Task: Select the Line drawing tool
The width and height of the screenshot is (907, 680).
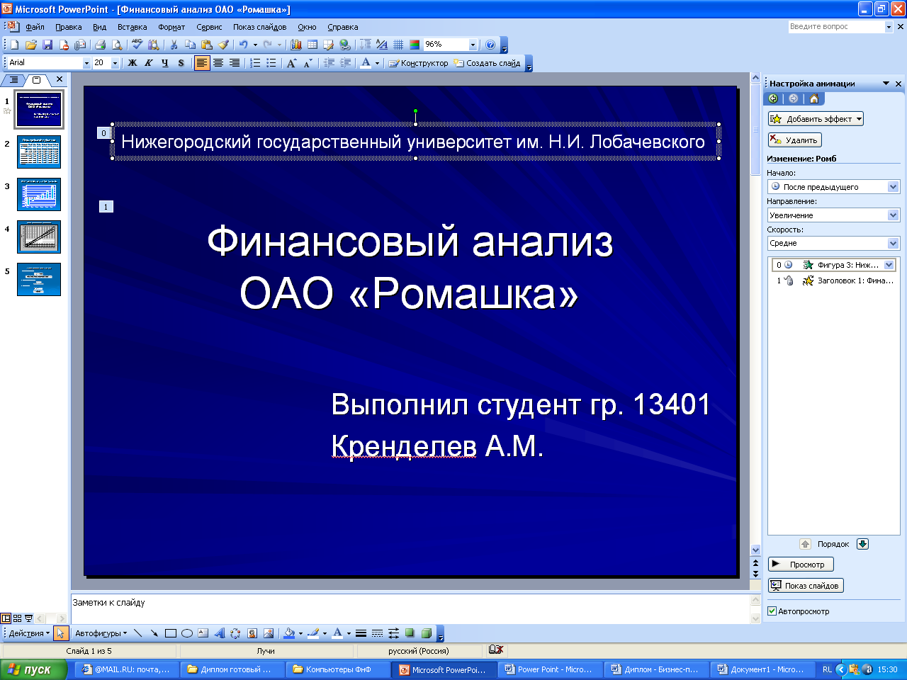Action: pyautogui.click(x=137, y=633)
